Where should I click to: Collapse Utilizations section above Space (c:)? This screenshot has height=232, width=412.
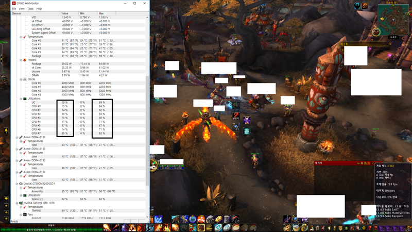21,195
